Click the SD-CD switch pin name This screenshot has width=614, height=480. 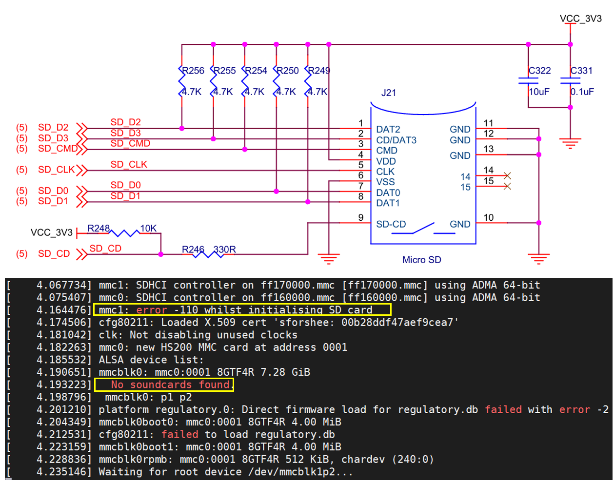391,224
